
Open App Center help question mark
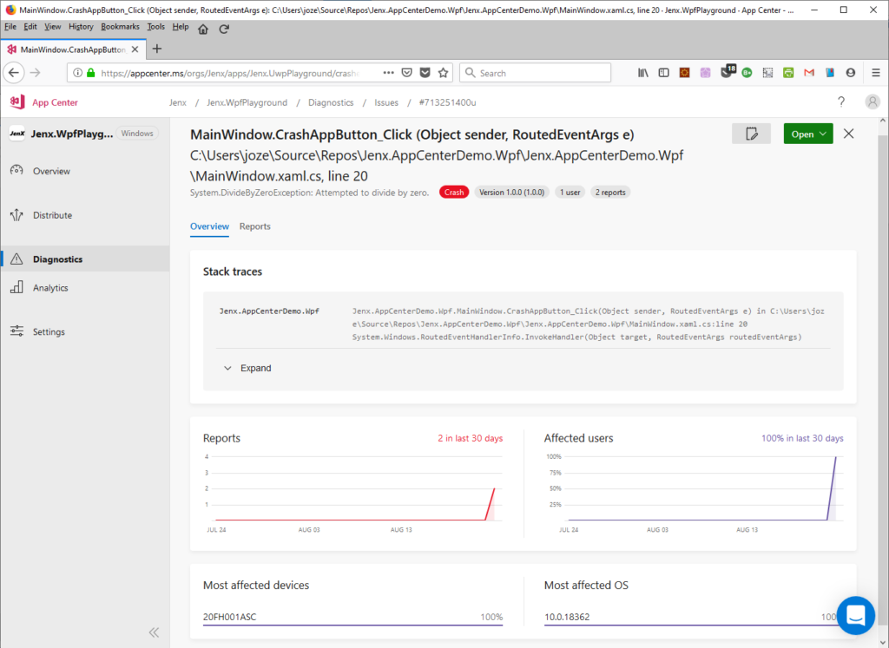pyautogui.click(x=841, y=102)
